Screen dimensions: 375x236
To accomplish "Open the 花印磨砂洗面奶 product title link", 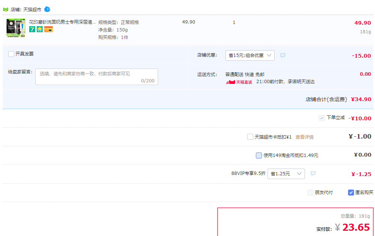I will (x=62, y=22).
